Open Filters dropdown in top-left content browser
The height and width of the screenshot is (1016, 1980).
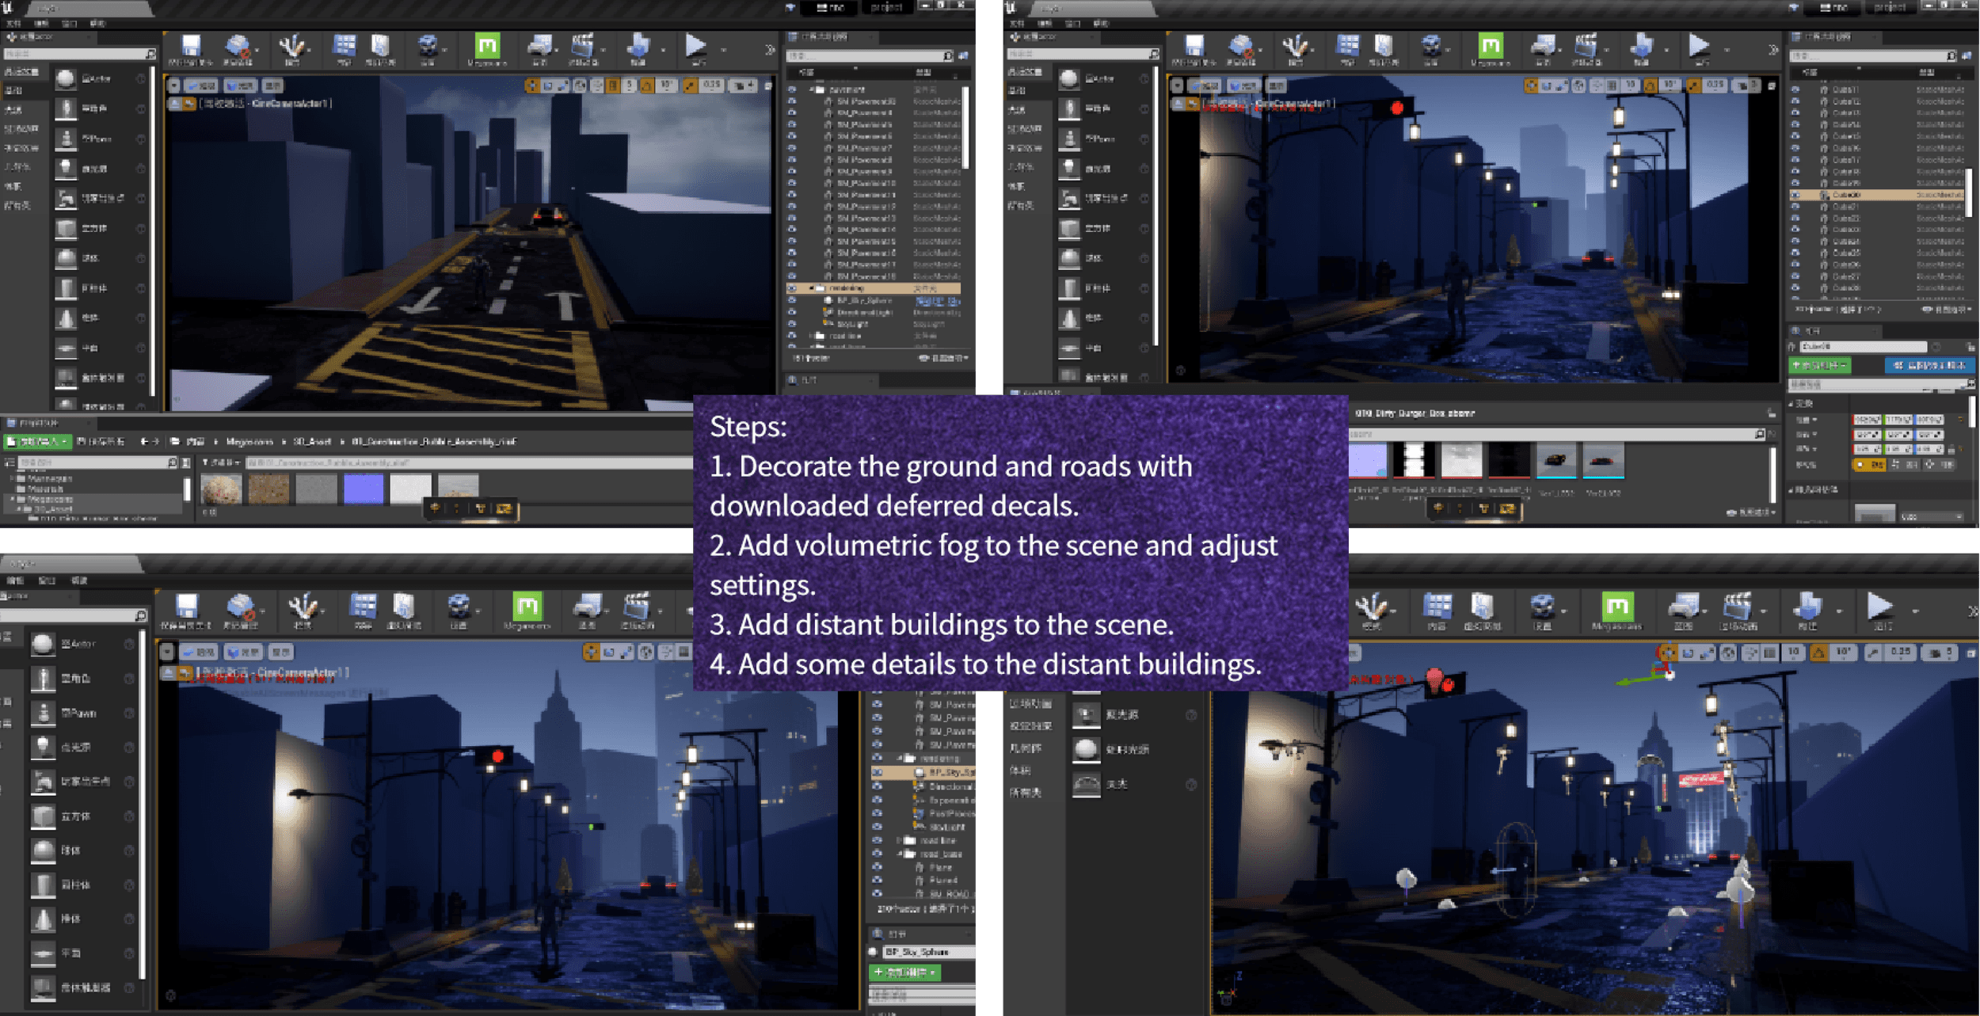click(222, 462)
